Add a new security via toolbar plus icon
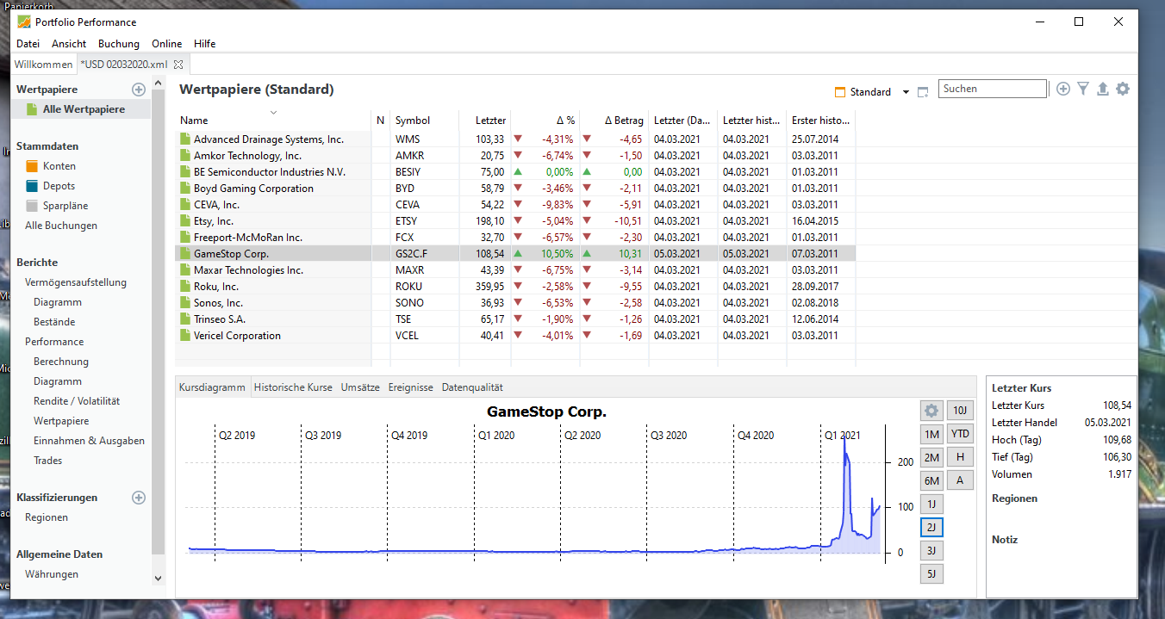 pyautogui.click(x=1063, y=89)
